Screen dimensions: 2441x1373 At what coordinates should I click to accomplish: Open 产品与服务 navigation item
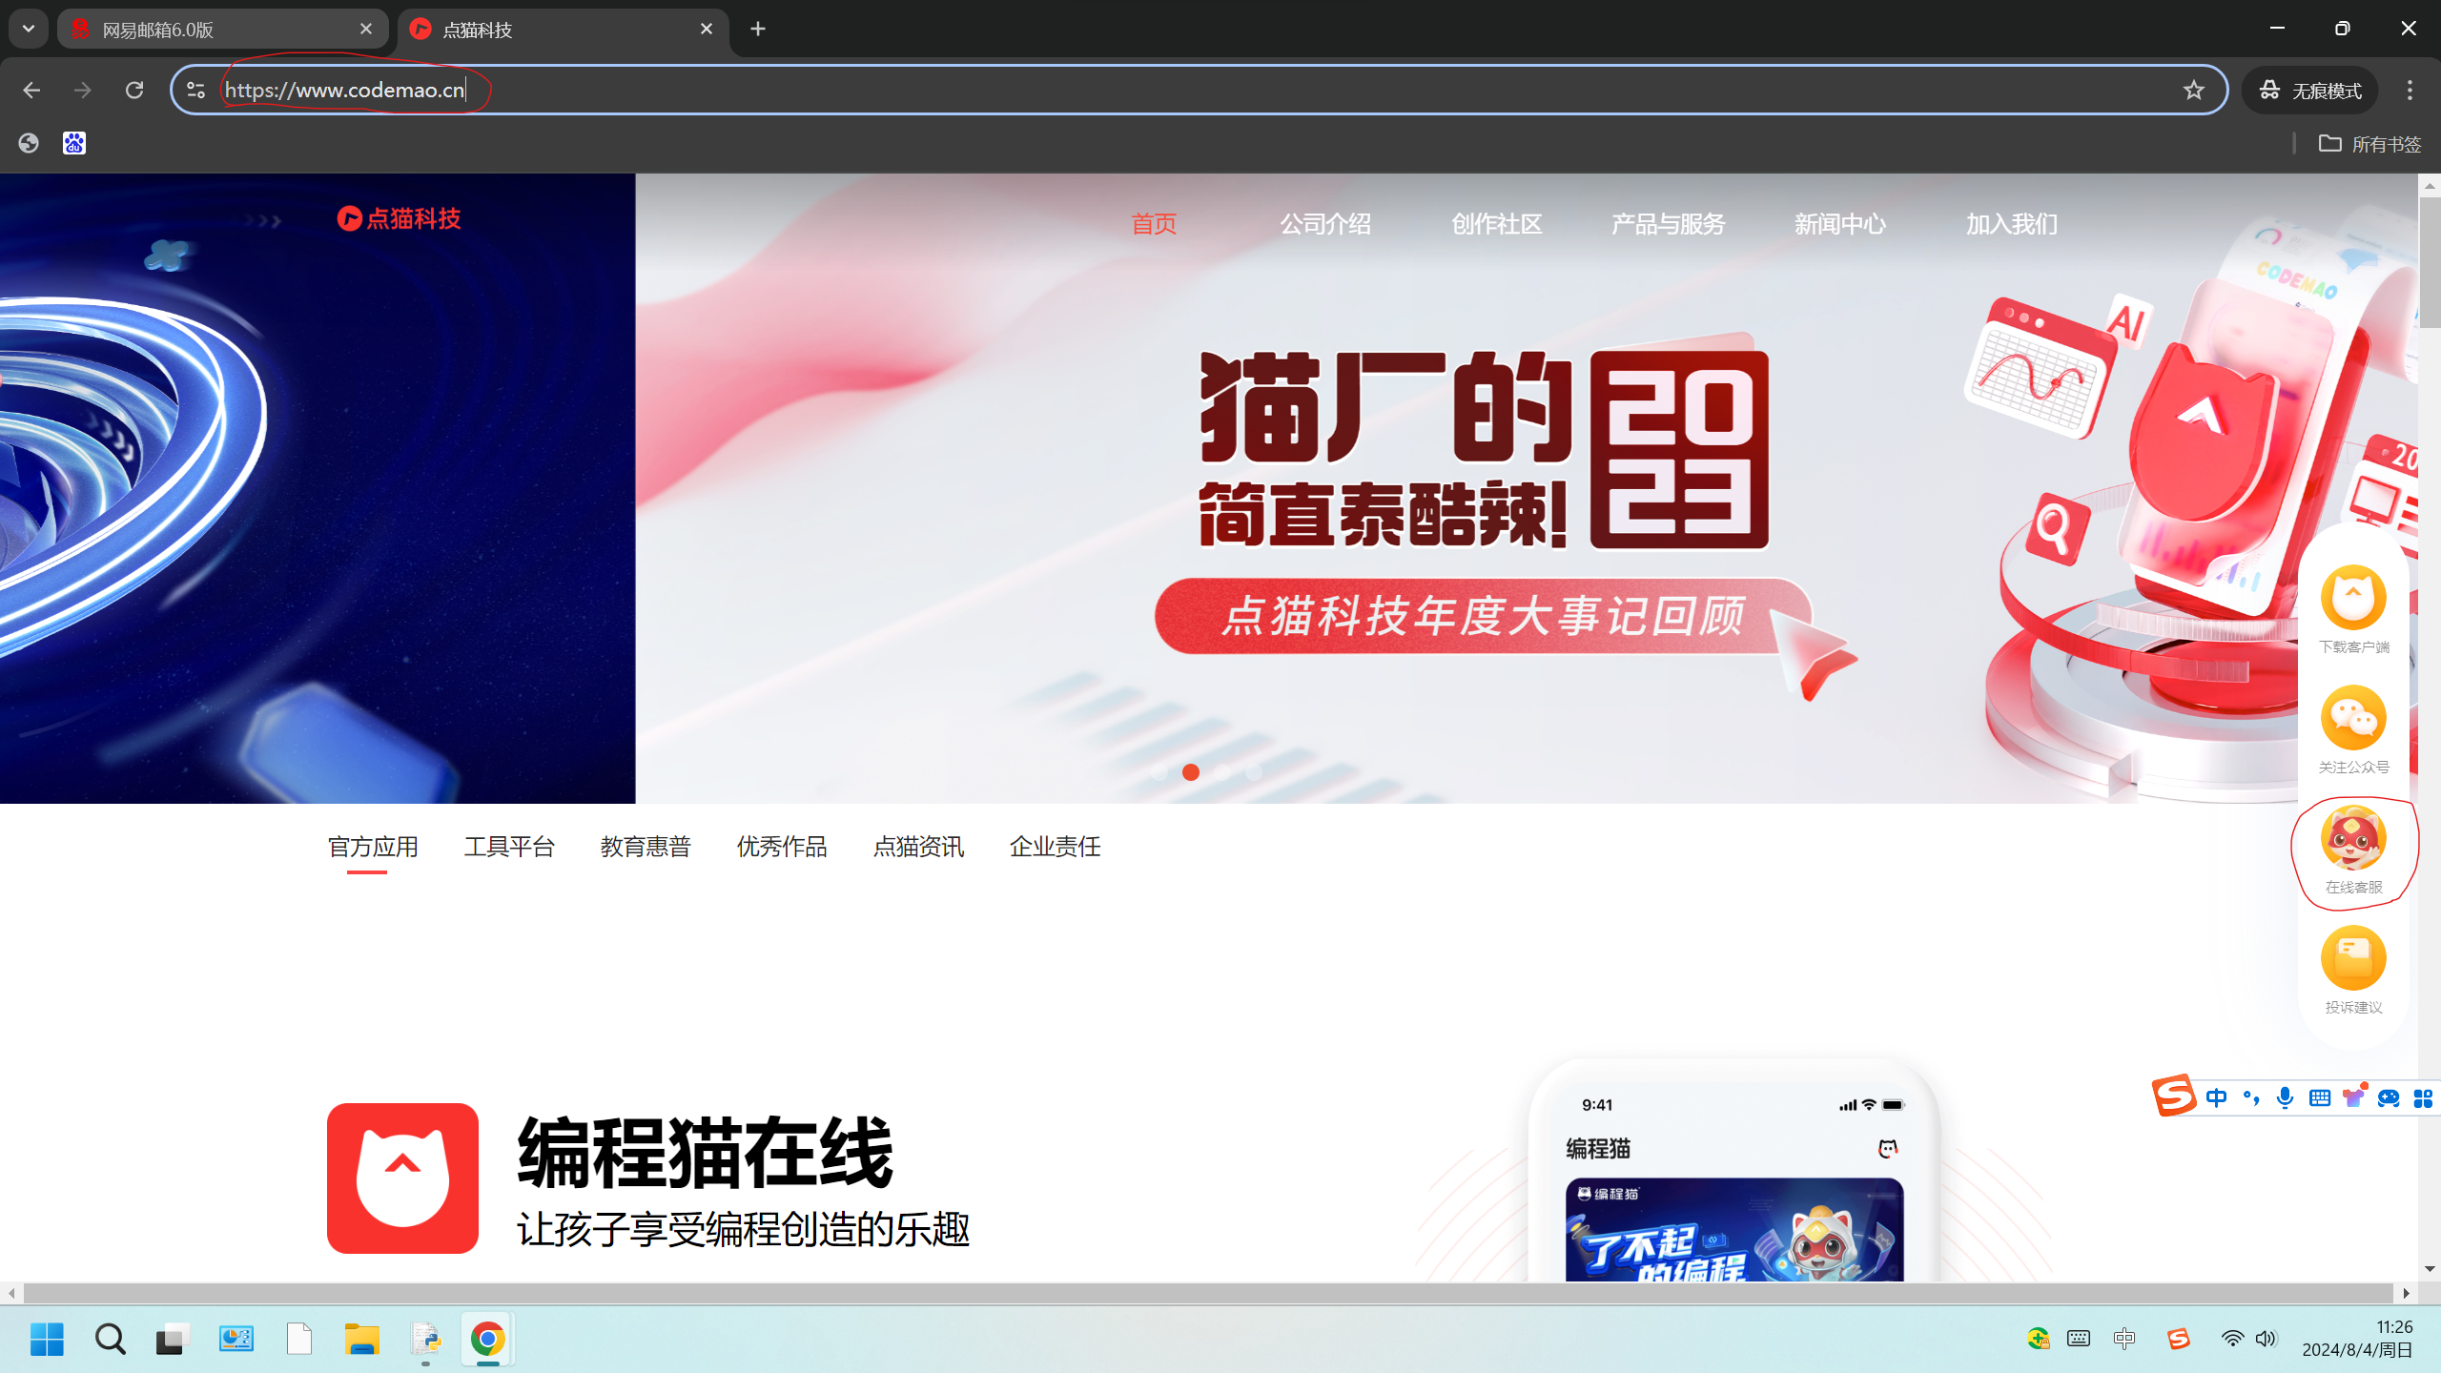(1669, 224)
